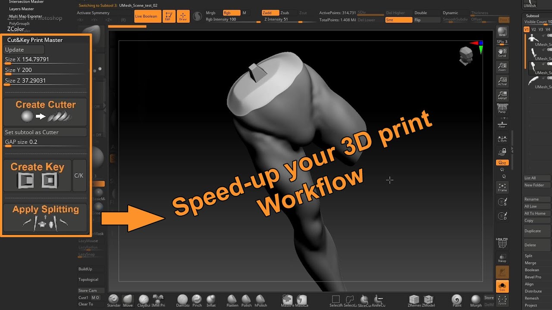Click the List All button

[x=536, y=178]
